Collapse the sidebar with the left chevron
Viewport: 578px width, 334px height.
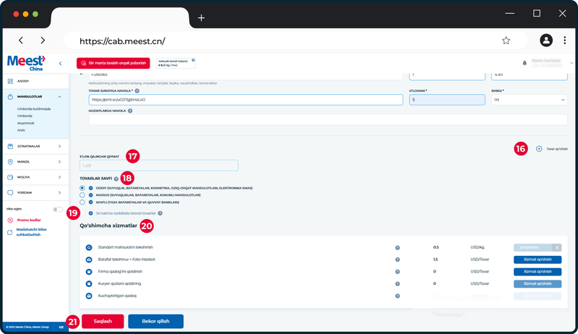[61, 64]
